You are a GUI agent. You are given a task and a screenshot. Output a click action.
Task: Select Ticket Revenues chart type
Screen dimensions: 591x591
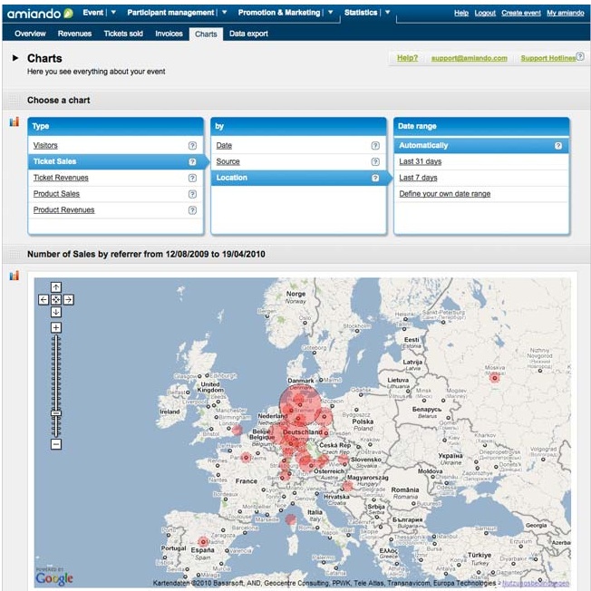(61, 178)
